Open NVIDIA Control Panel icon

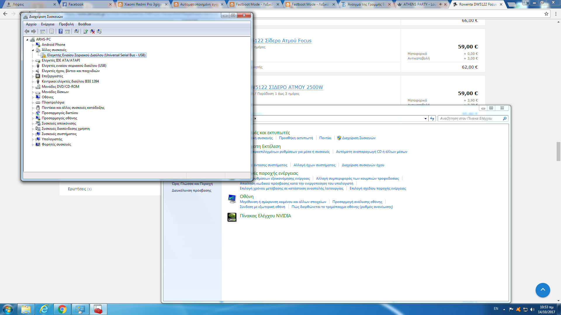point(232,217)
